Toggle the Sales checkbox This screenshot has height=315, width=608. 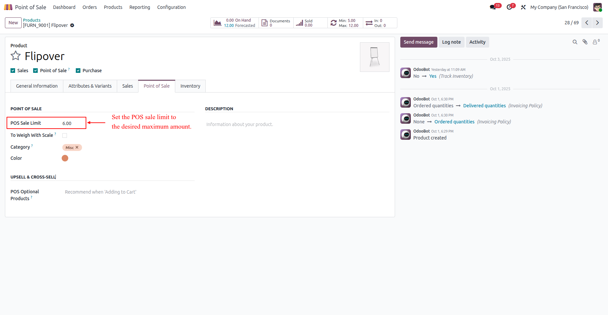(x=13, y=71)
